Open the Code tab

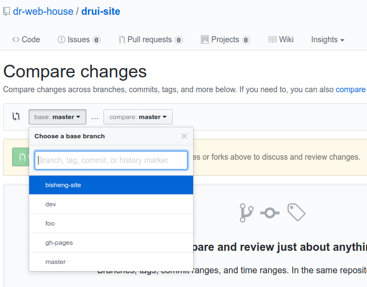[x=26, y=40]
